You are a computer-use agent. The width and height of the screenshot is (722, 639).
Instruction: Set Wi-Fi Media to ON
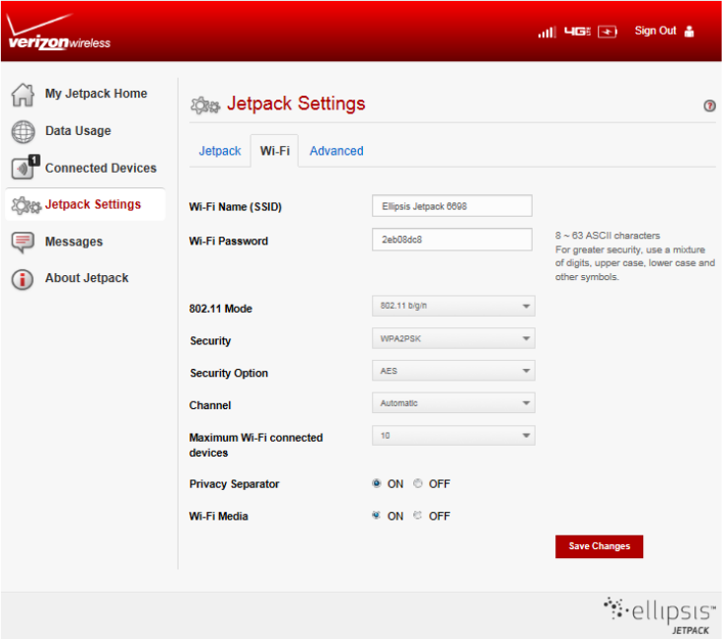coord(376,515)
